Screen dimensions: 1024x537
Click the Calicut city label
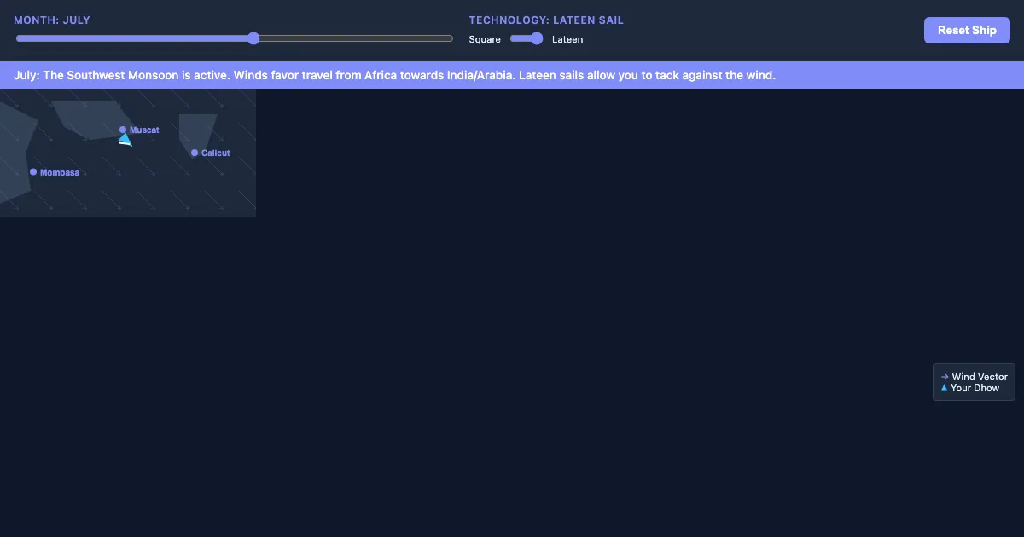click(x=216, y=153)
